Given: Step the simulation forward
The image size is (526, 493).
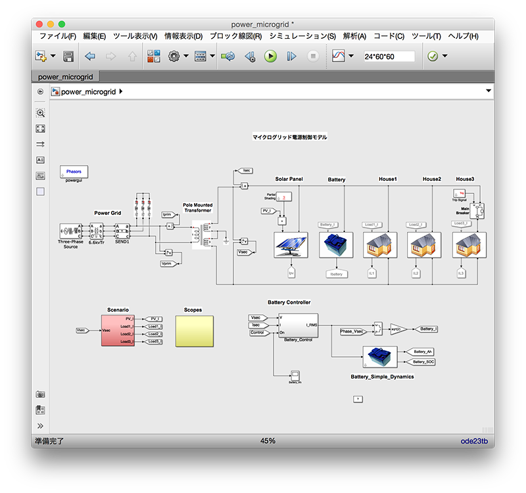Looking at the screenshot, I should click(x=291, y=56).
